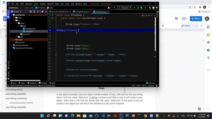
Task: Stop the running process button
Action: [x=145, y=8]
